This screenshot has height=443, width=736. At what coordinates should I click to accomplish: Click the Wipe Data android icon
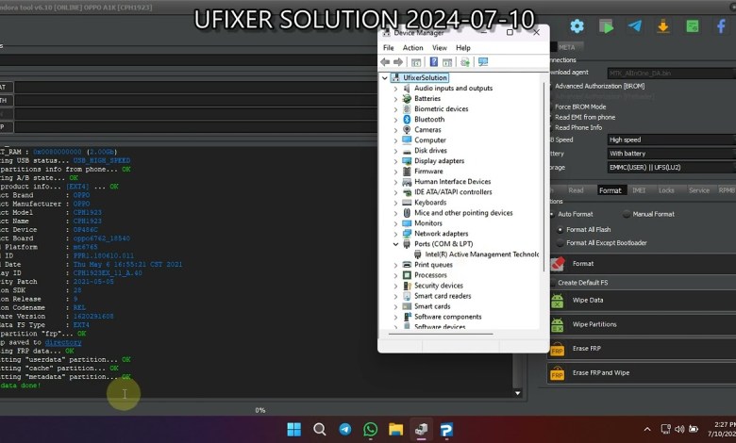tap(558, 301)
